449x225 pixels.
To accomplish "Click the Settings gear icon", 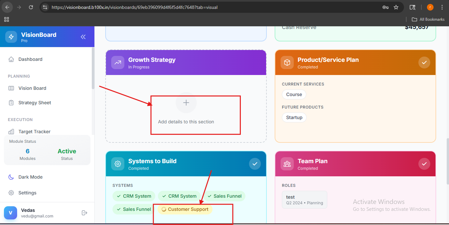I will (11, 193).
